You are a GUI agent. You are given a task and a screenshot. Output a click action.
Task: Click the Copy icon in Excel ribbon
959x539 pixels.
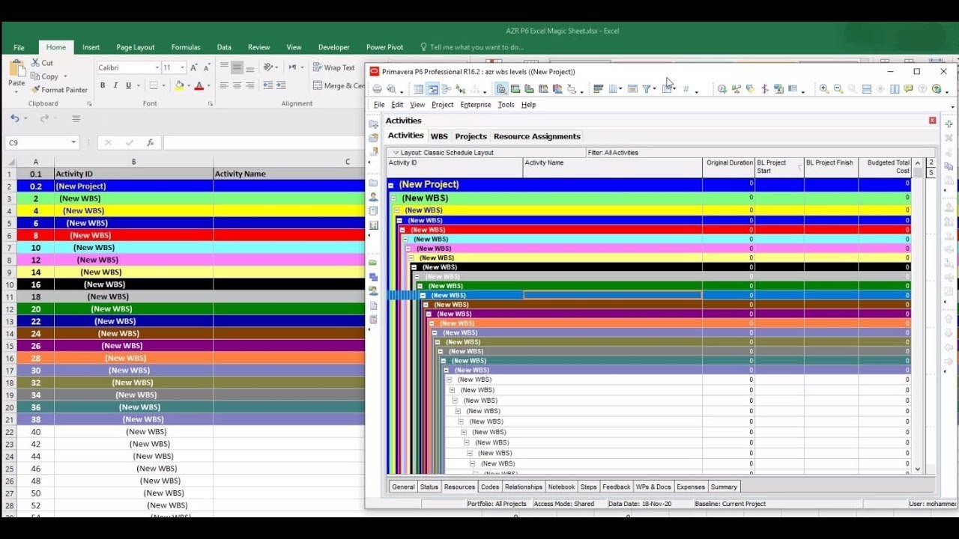click(35, 76)
